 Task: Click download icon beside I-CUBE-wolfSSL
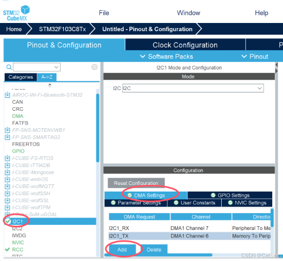7,200
